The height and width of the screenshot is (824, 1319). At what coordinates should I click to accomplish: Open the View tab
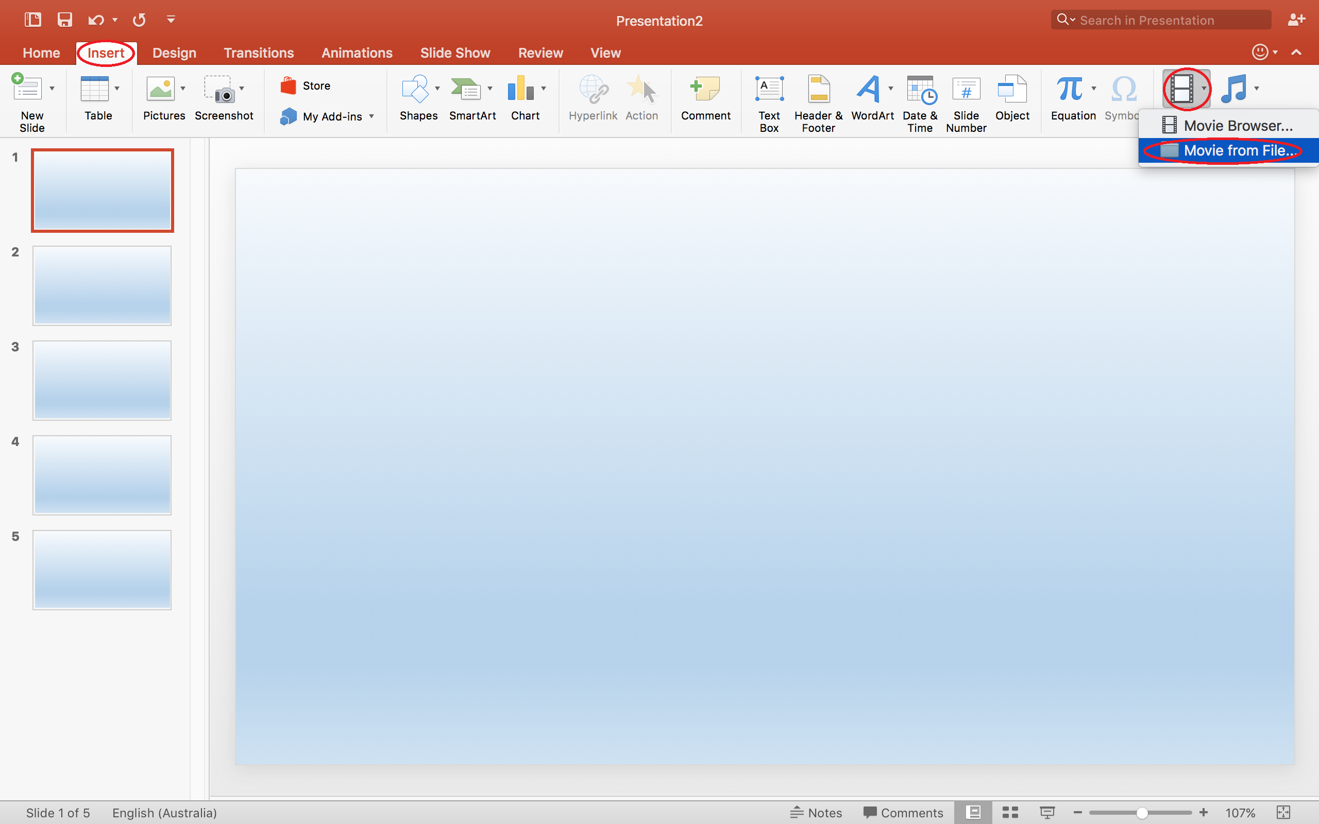pos(605,53)
